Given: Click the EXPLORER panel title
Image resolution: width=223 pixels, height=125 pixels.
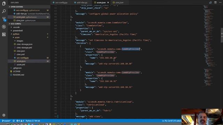Looking at the screenshot, I should tap(15, 2).
